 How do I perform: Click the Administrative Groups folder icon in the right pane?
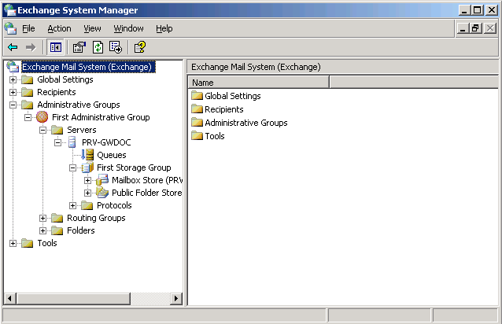tap(197, 123)
